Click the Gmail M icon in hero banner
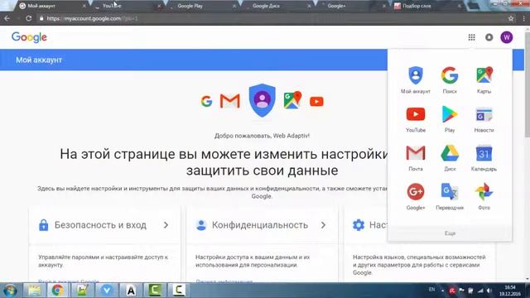This screenshot has height=298, width=530. tap(230, 101)
